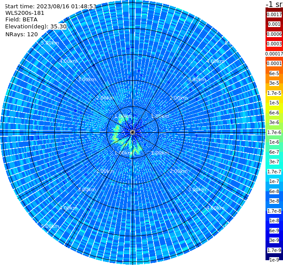Click the upper-right 1.00km ring label
Viewport: 283px width, 265px height.
point(160,116)
